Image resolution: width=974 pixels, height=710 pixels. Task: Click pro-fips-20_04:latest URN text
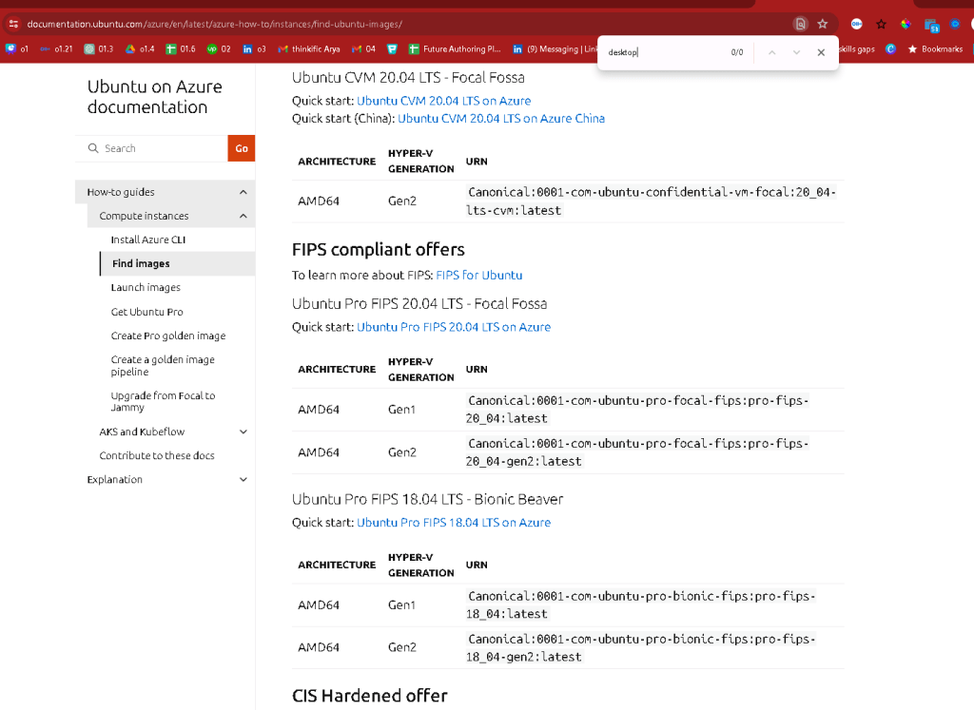pos(637,410)
